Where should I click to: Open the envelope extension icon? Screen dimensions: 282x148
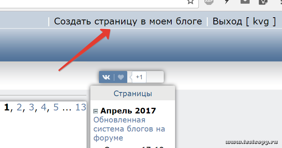click(245, 2)
